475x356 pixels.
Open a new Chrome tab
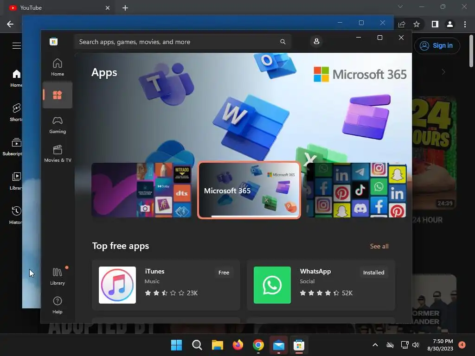[125, 8]
